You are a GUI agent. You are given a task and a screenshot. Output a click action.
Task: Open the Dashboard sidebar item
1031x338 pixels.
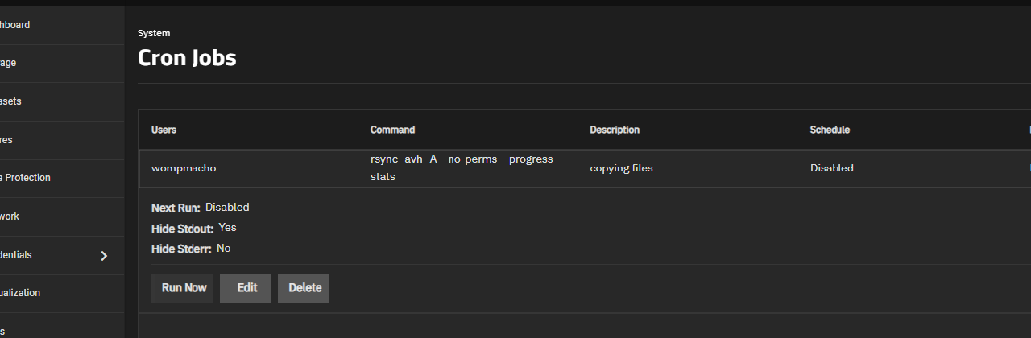pyautogui.click(x=15, y=25)
